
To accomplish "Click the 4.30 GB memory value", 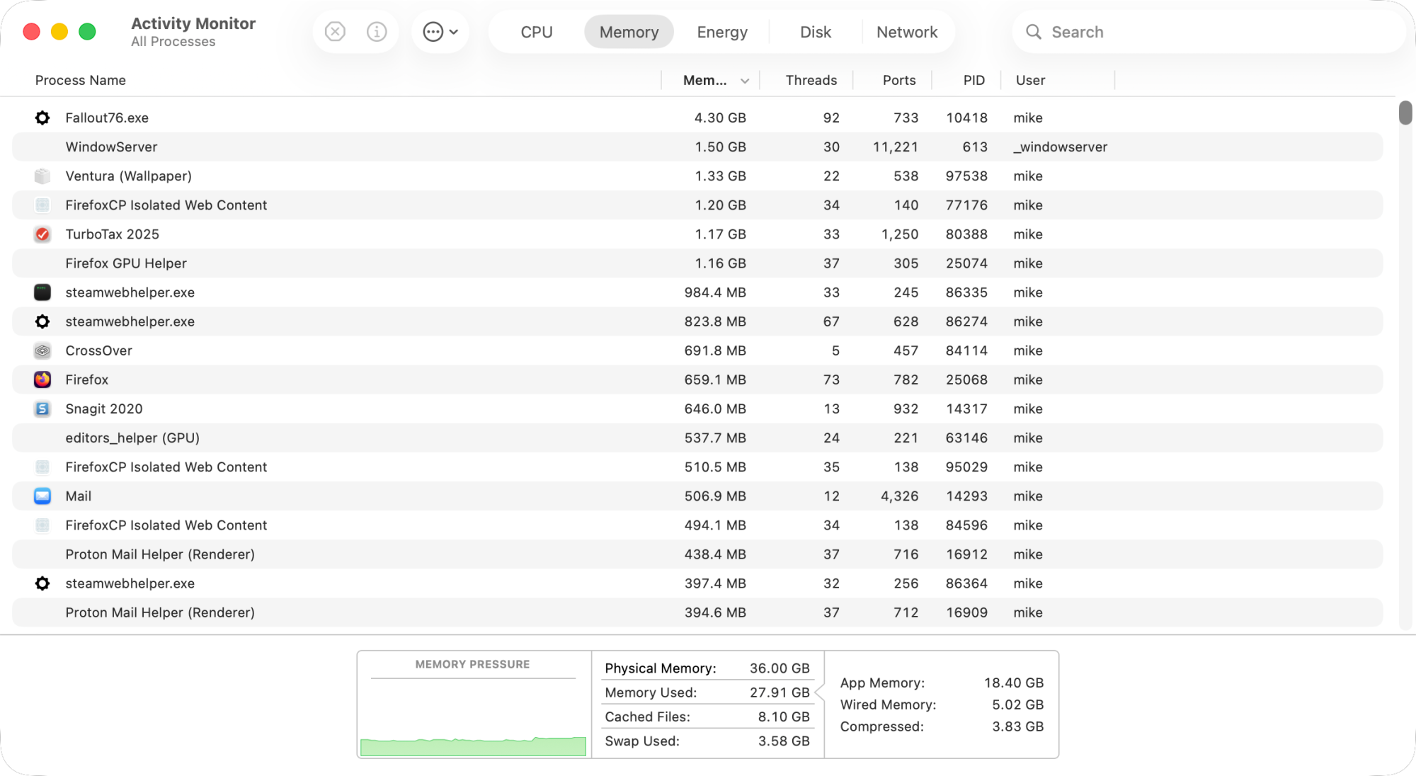I will click(720, 118).
